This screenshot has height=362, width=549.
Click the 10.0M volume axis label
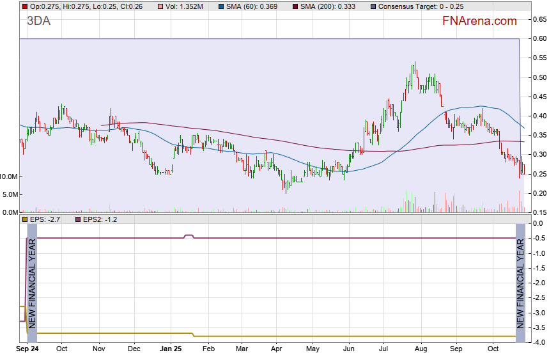point(10,177)
